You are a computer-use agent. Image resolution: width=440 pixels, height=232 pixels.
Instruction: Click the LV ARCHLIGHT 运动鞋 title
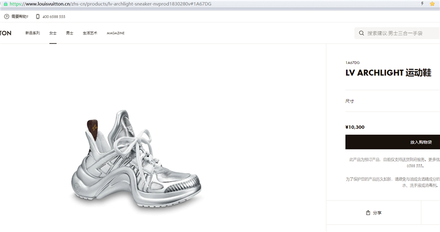[388, 72]
